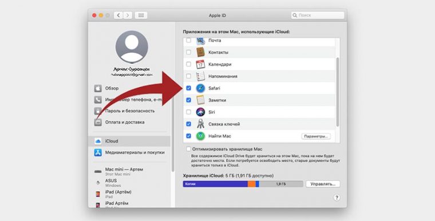Viewport: 435px width, 221px height.
Task: Click the Safari compass icon
Action: [x=200, y=88]
